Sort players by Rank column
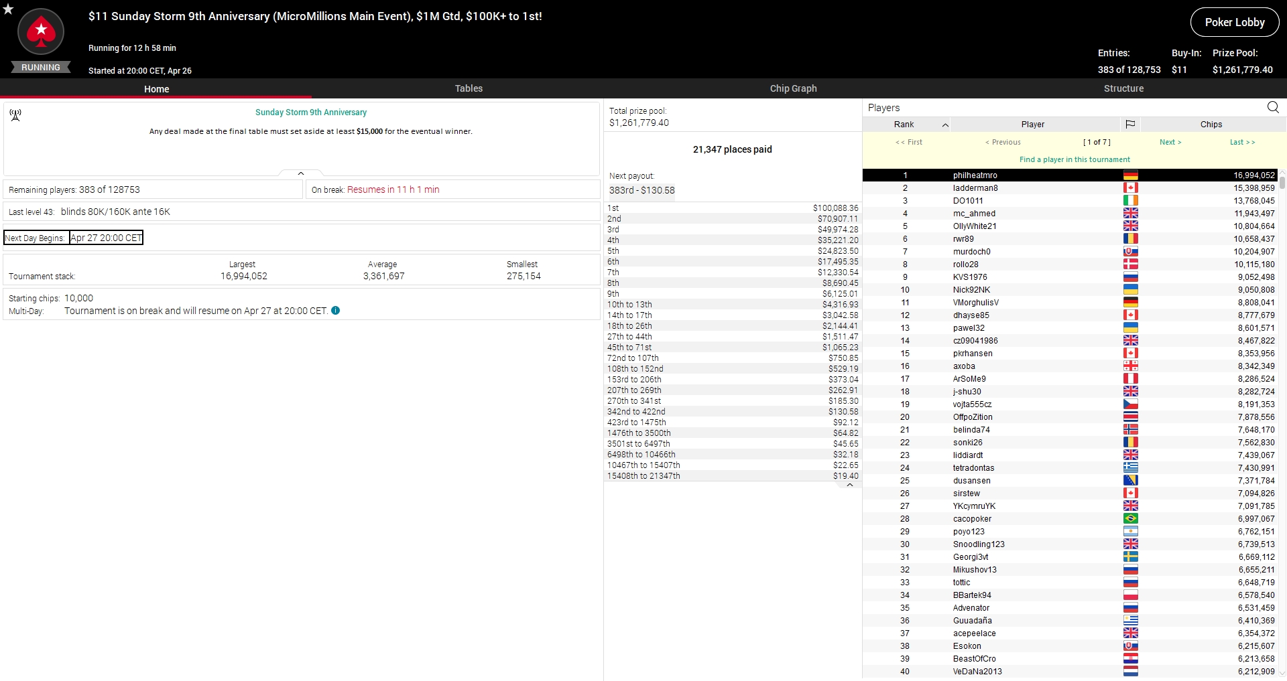This screenshot has width=1287, height=681. tap(906, 124)
